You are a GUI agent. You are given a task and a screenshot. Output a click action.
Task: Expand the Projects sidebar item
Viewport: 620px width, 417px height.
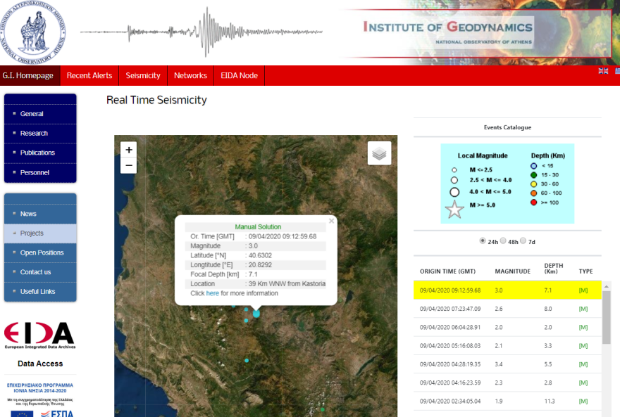pos(40,233)
